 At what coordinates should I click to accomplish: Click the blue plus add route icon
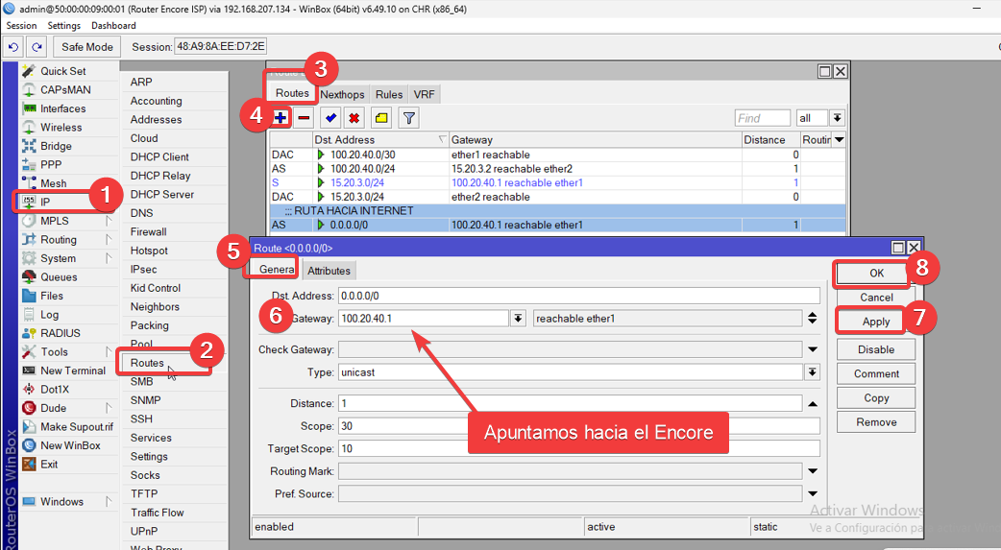click(281, 117)
